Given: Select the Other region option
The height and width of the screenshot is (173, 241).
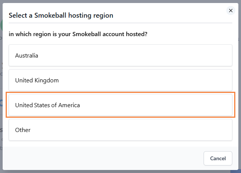Looking at the screenshot, I should pyautogui.click(x=120, y=130).
